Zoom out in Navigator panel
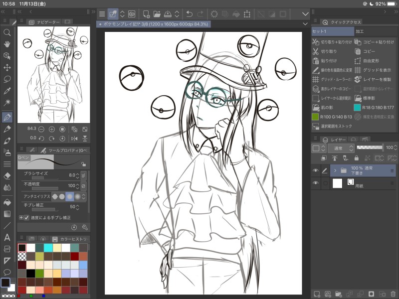 (41, 130)
